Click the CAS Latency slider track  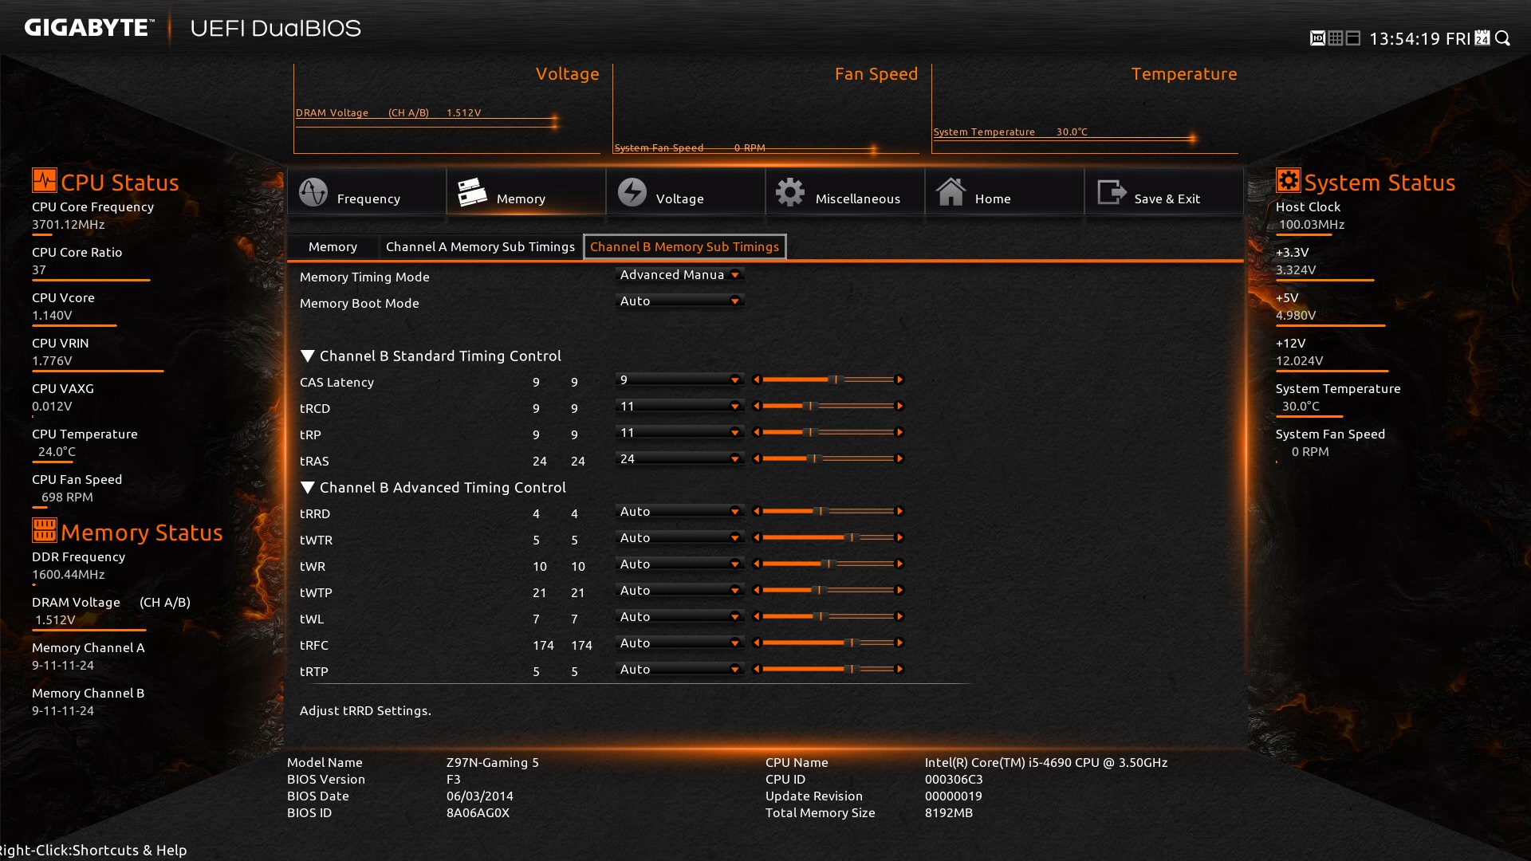click(x=828, y=379)
